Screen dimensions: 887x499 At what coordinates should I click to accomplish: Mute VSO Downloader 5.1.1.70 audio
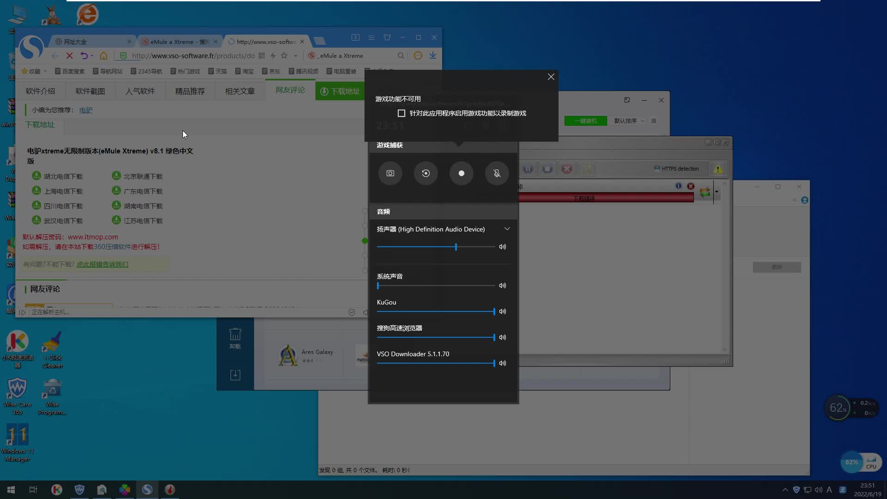503,363
